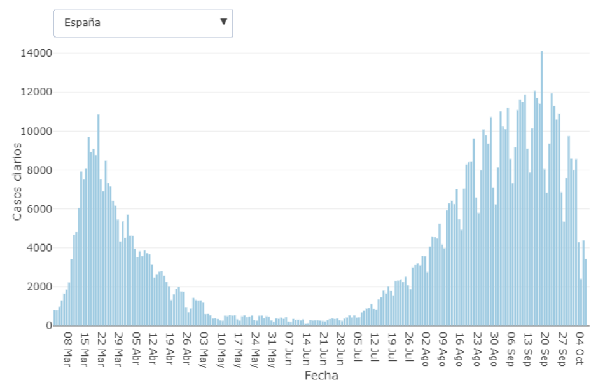Click the tallest bar reaching 14000 cases
Image resolution: width=598 pixels, height=389 pixels.
[x=542, y=191]
